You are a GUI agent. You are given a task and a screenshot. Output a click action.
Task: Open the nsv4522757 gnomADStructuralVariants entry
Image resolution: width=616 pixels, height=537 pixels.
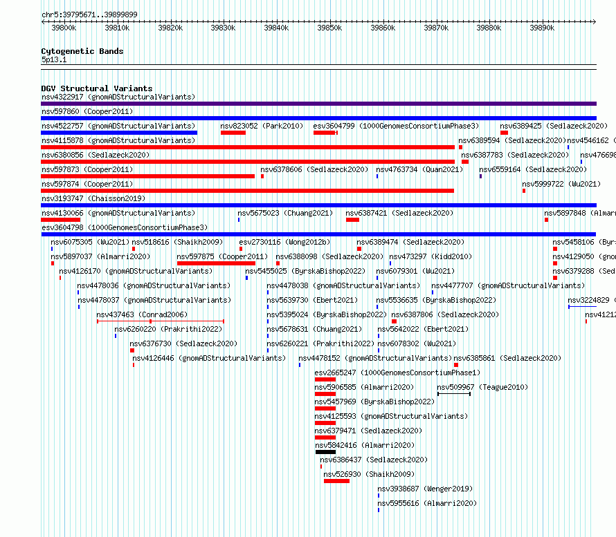point(118,126)
